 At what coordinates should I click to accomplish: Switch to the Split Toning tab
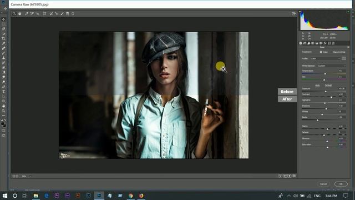[x=317, y=43]
